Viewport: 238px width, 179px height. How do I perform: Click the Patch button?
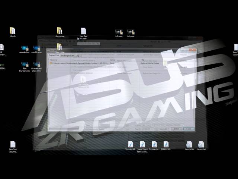(x=177, y=129)
